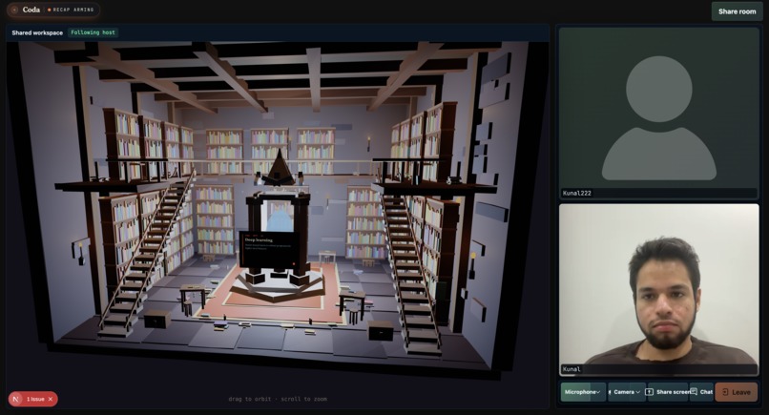Click the drag to orbit hint text
This screenshot has width=769, height=415.
[x=278, y=399]
